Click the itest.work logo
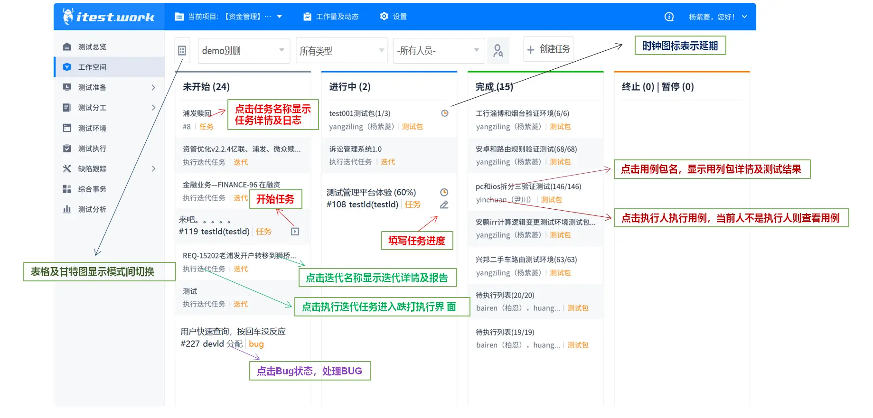The height and width of the screenshot is (418, 873). point(109,17)
